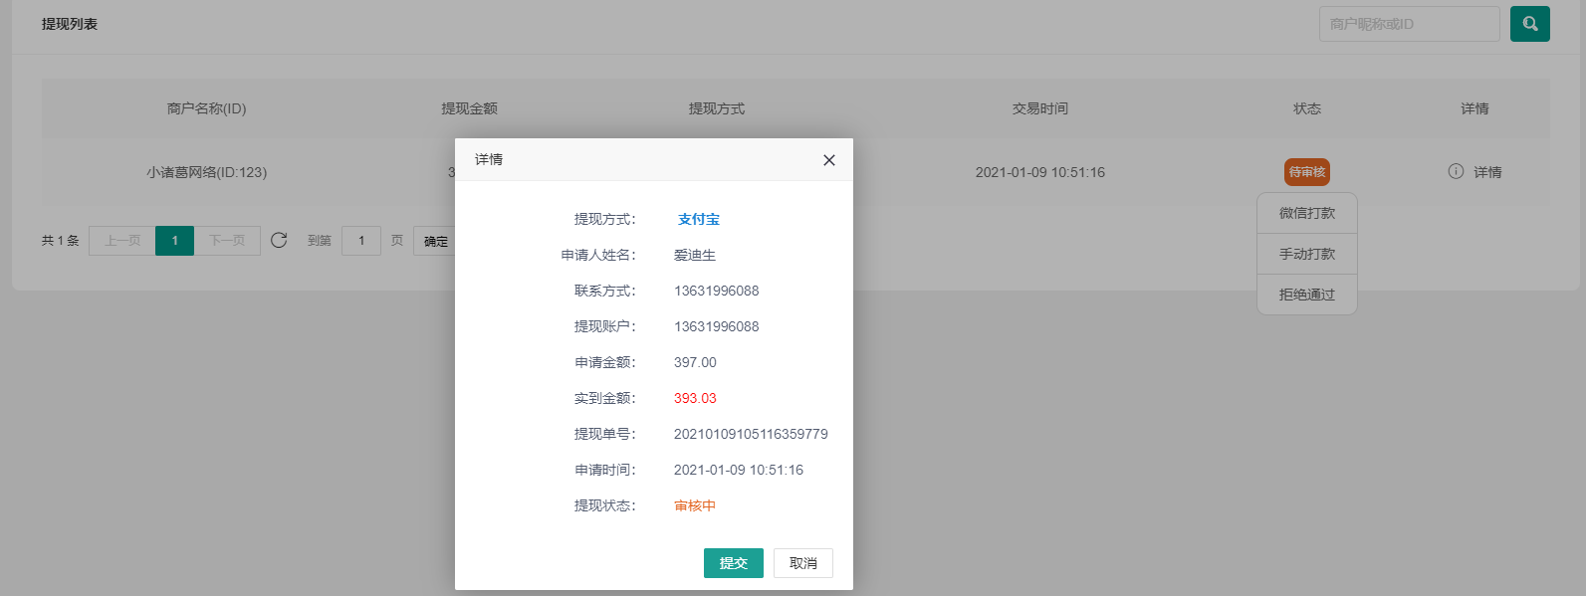The height and width of the screenshot is (596, 1586).
Task: Click the 联系方式 label in the dialog
Action: click(604, 291)
